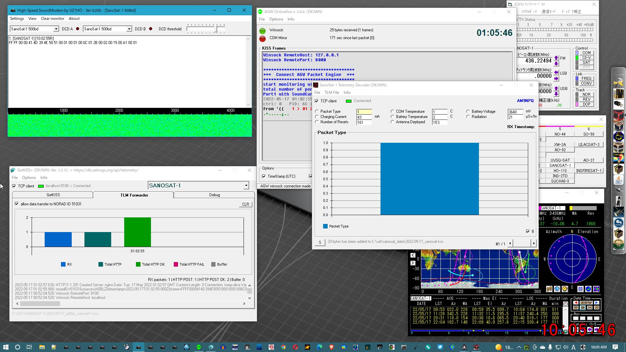Click the crosshair map icon under polar plot
The width and height of the screenshot is (626, 352).
tap(596, 289)
